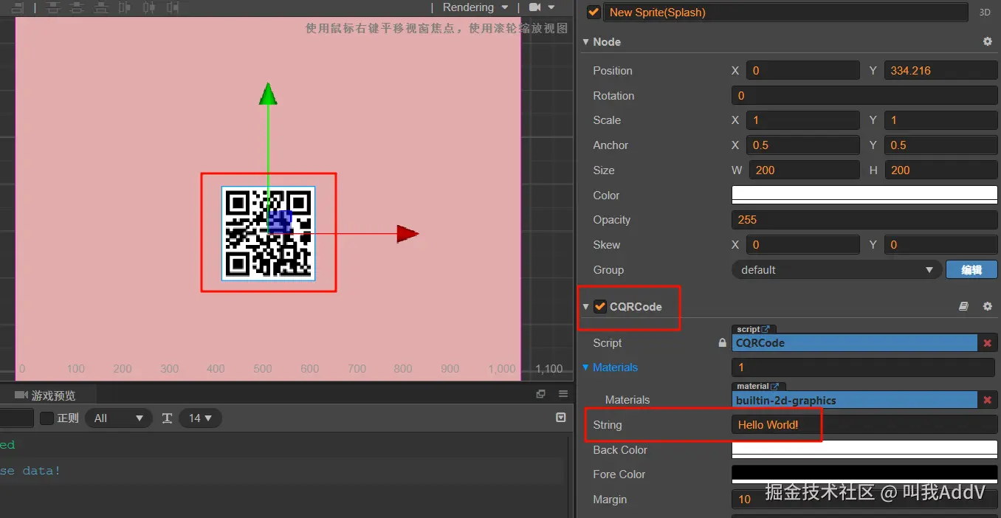Viewport: 1001px width, 518px height.
Task: Click the node name field New Sprite(Splash)
Action: (785, 13)
